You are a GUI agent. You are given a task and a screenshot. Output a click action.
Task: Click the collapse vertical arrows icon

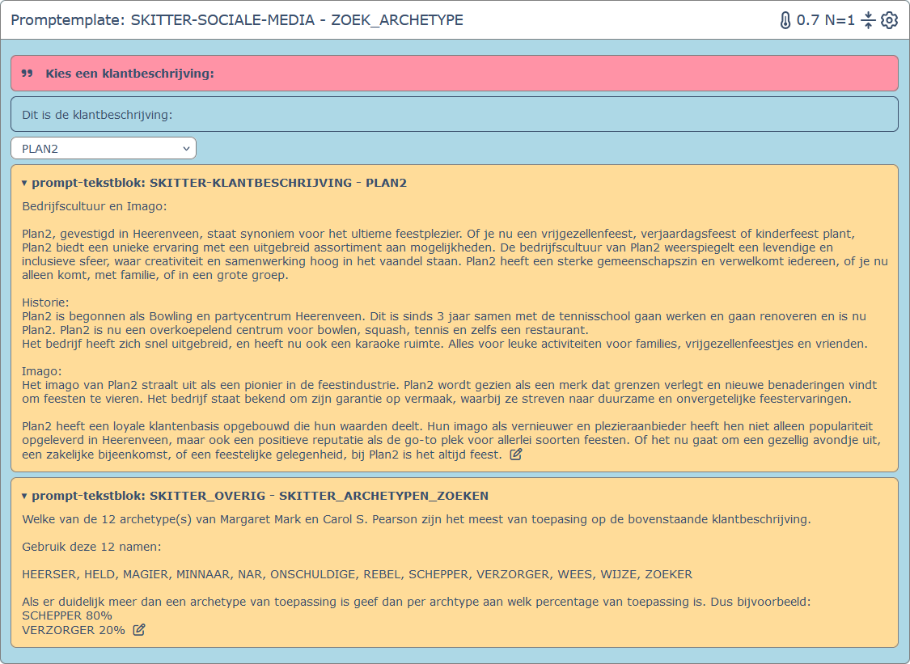point(868,20)
